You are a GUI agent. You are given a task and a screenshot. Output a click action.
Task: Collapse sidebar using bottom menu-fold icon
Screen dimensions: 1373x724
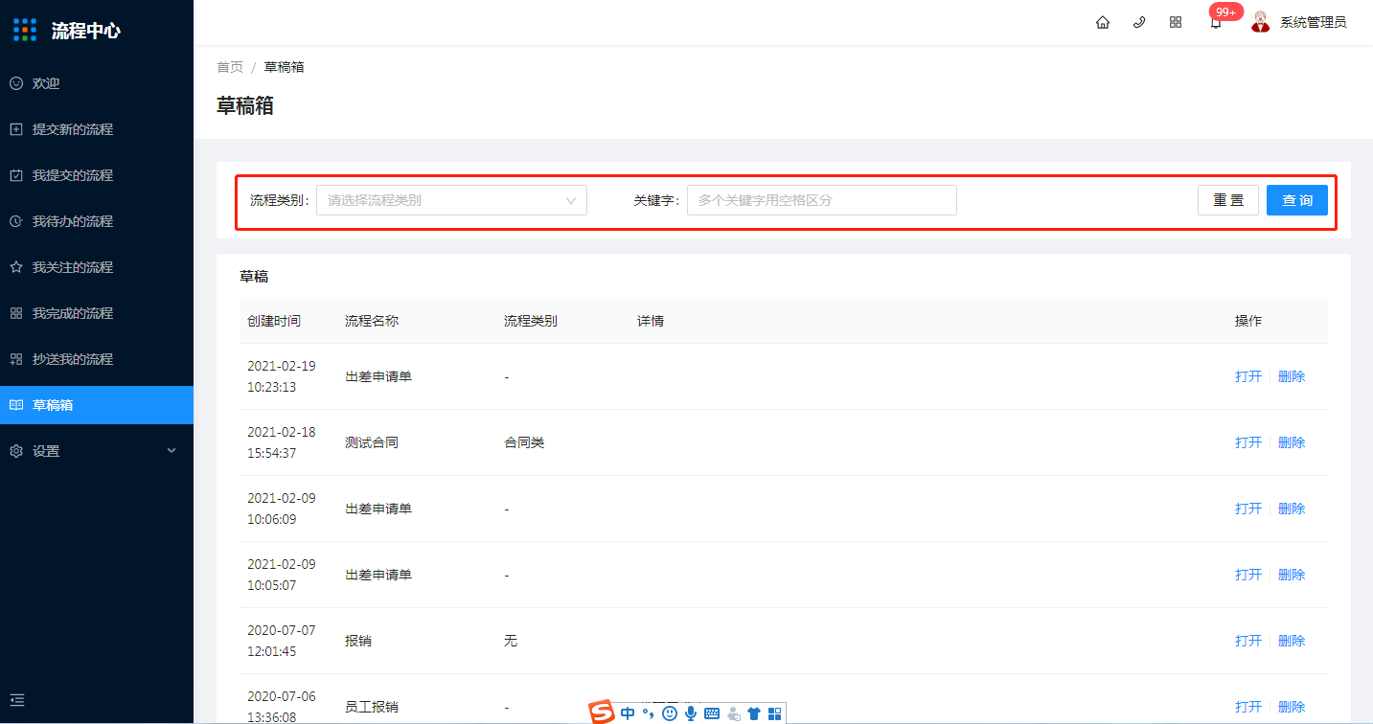16,700
